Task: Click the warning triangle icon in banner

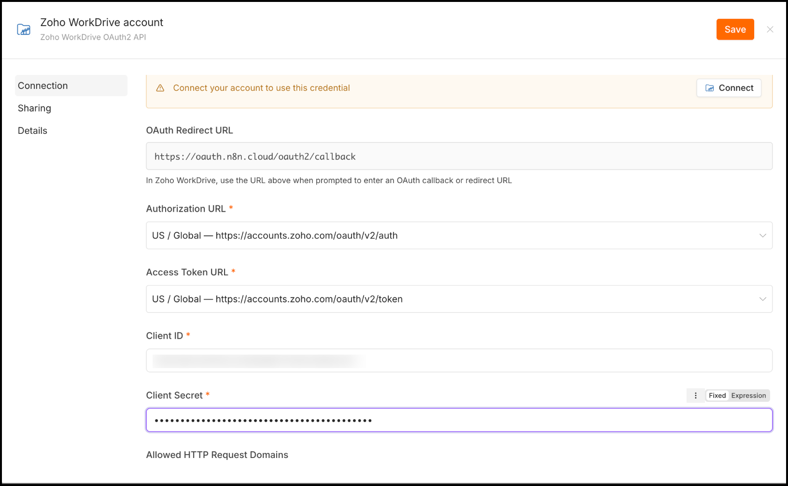Action: (160, 88)
